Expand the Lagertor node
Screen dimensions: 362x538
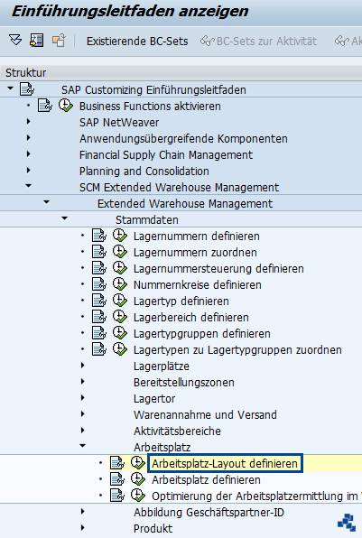[x=83, y=398]
